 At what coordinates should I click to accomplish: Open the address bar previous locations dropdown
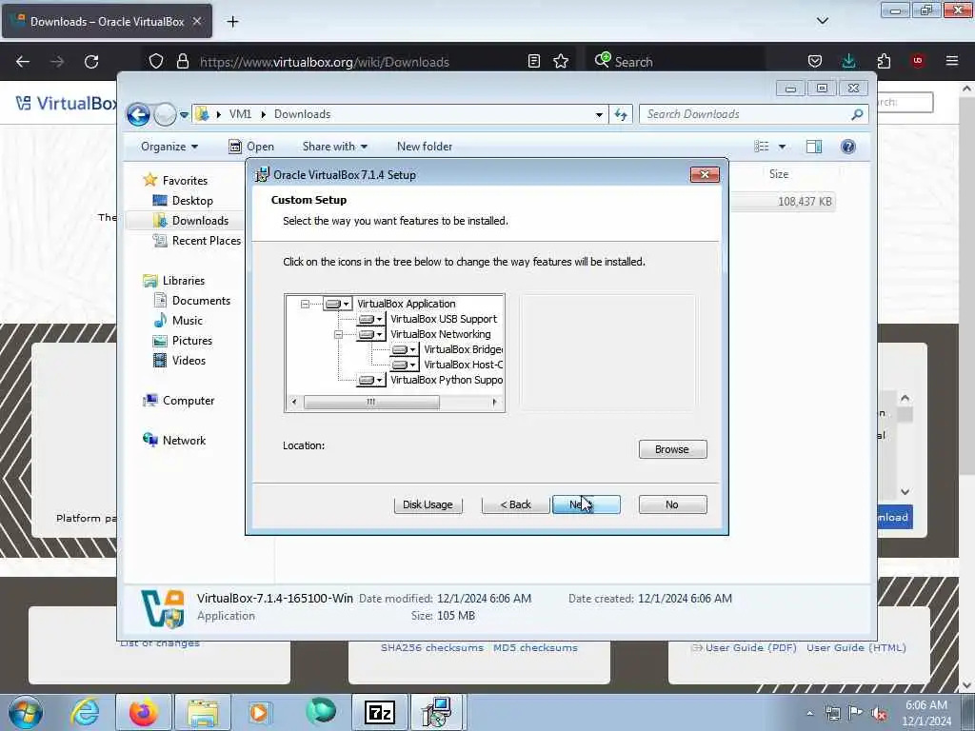click(x=599, y=114)
